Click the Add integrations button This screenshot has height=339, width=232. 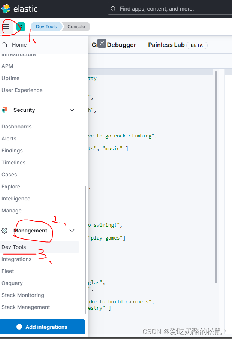(x=43, y=327)
